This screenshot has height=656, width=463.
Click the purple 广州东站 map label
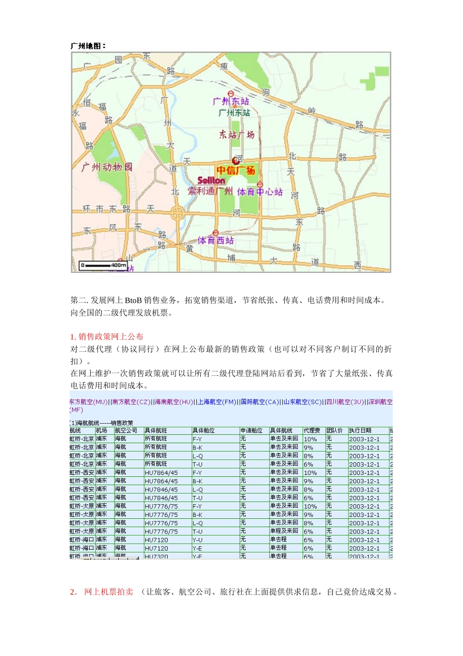click(231, 102)
